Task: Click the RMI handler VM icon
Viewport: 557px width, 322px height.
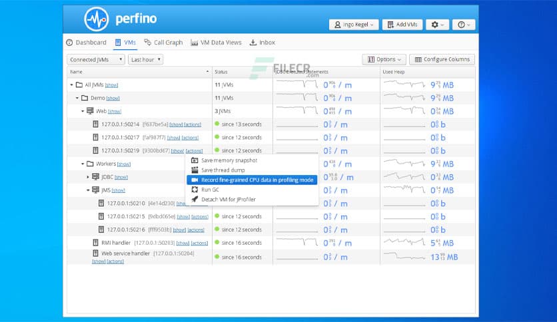Action: [95, 243]
